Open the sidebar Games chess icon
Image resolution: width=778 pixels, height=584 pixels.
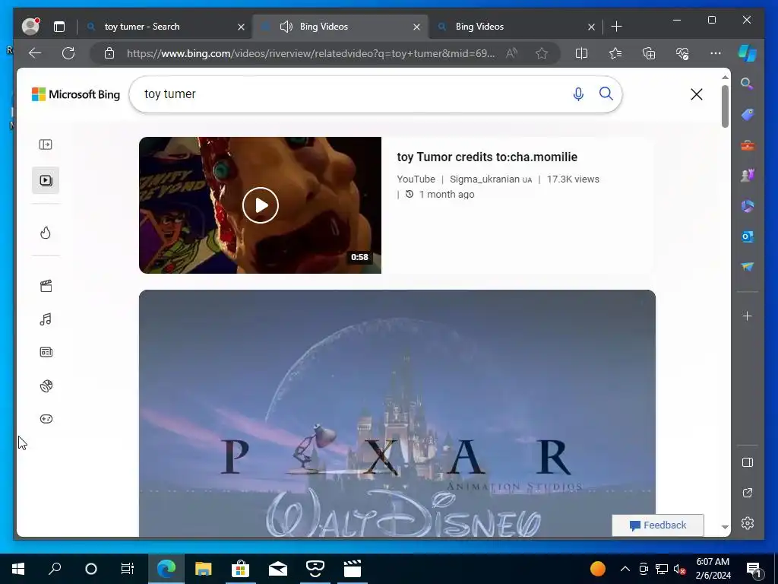pyautogui.click(x=748, y=176)
